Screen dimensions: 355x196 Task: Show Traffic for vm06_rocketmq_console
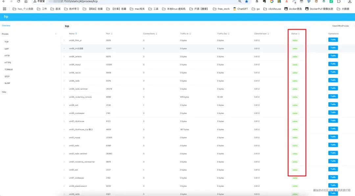coord(333,96)
